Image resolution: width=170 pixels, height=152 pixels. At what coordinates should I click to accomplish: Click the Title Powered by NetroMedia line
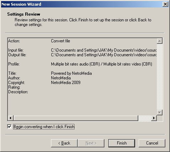click(x=50, y=73)
